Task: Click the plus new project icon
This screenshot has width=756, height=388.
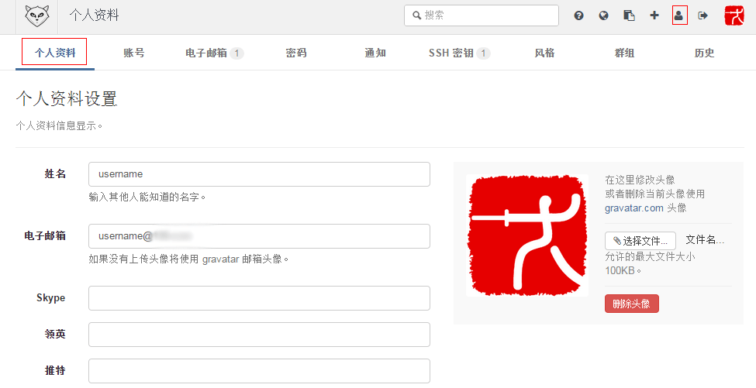Action: coord(654,15)
